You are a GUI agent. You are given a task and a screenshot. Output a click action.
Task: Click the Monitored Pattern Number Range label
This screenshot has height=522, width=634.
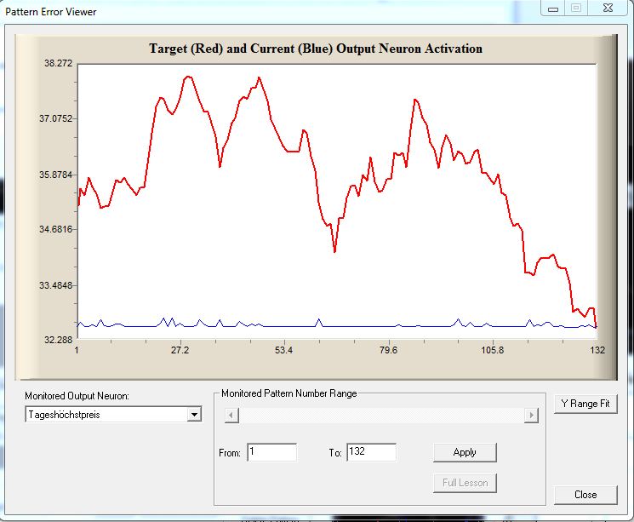tap(289, 393)
